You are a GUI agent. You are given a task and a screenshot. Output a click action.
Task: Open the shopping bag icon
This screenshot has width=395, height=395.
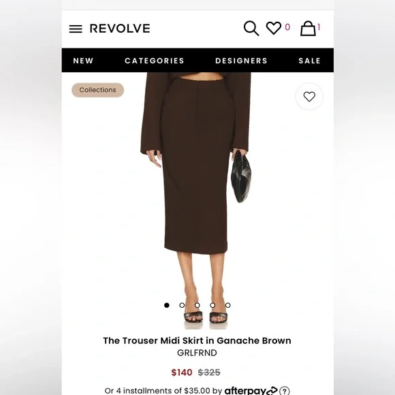pos(308,28)
